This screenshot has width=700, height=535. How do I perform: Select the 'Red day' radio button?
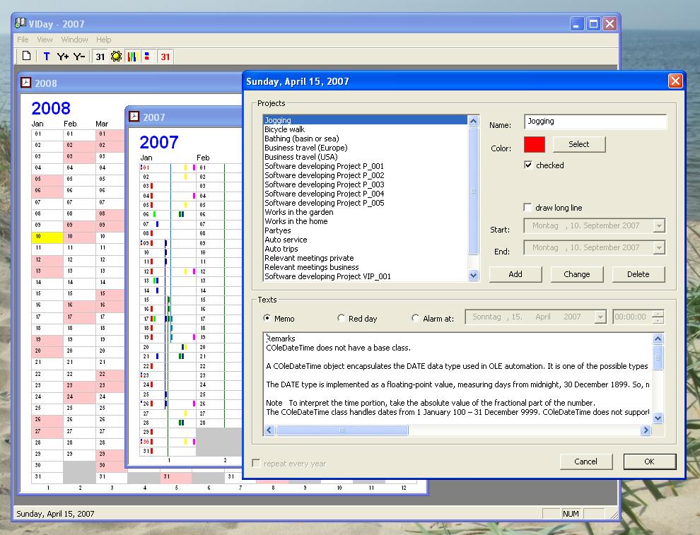pos(342,319)
